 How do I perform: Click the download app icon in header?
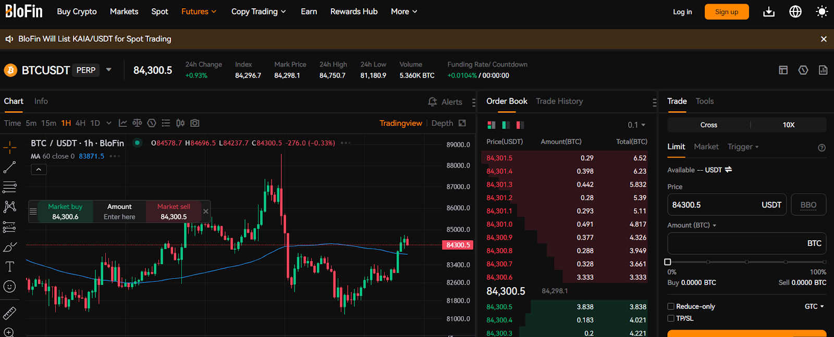769,11
